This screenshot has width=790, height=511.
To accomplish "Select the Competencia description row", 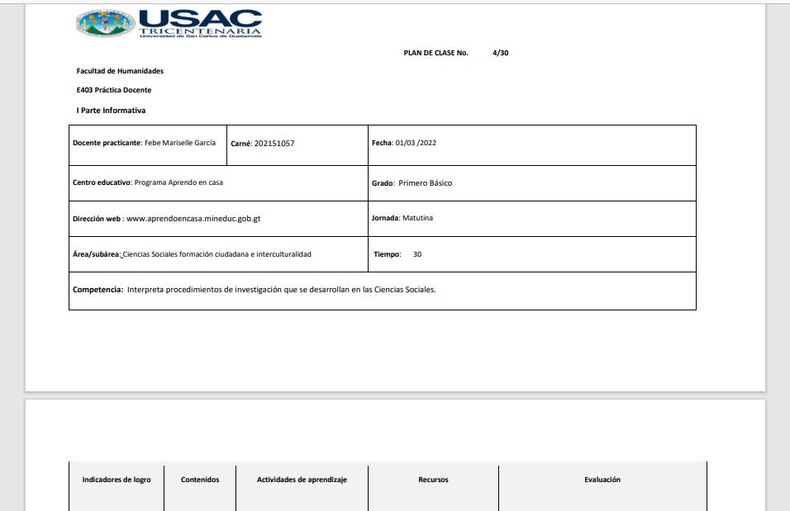I will (x=383, y=291).
